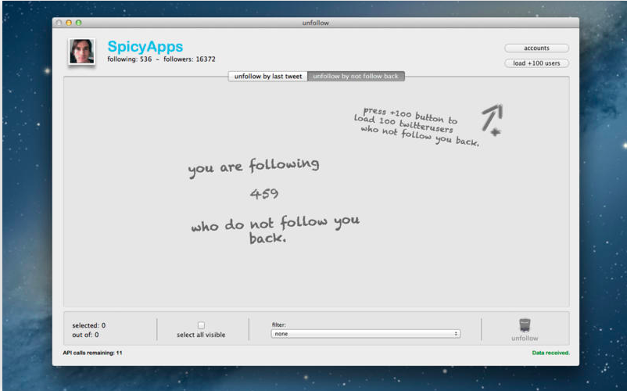Click the 'you are following' handwritten text
Screen dimensions: 627x391
coord(253,167)
